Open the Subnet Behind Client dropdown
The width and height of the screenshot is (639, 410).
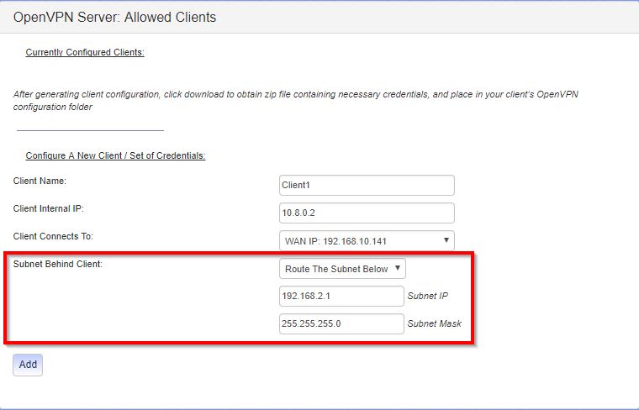(x=342, y=269)
